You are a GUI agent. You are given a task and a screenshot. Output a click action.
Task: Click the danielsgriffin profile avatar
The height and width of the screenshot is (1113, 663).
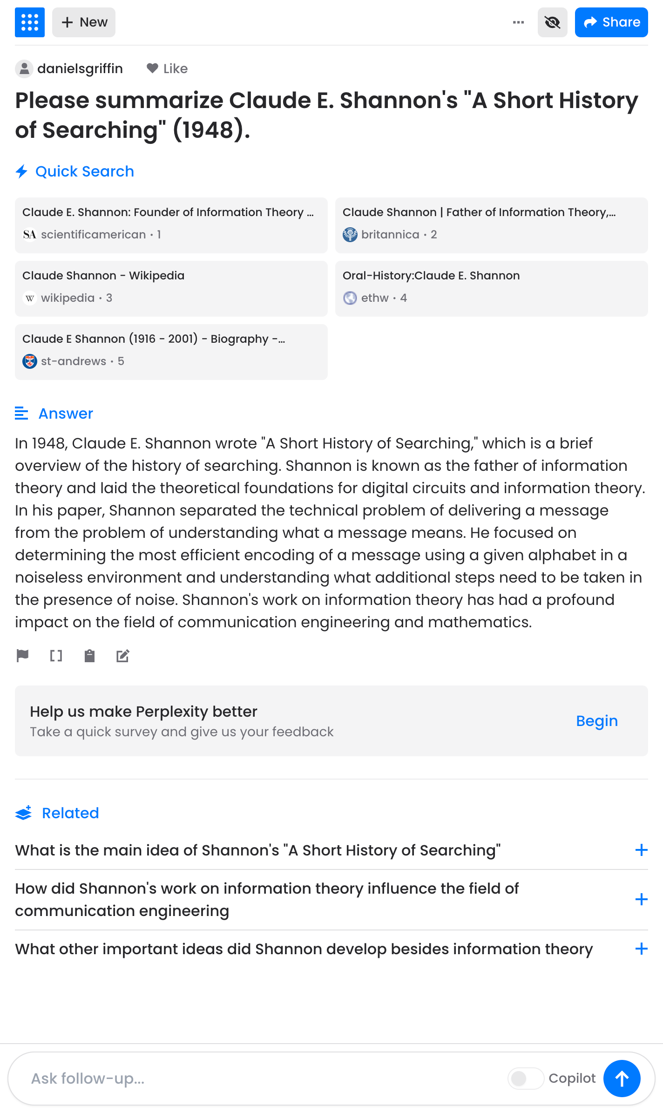pyautogui.click(x=24, y=69)
